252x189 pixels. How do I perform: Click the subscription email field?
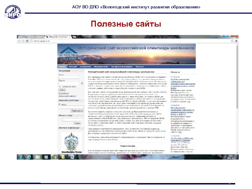[x=71, y=107]
